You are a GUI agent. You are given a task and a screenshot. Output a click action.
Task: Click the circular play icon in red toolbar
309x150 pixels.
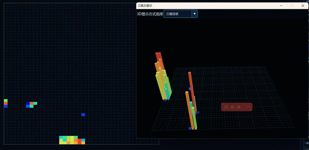233,107
